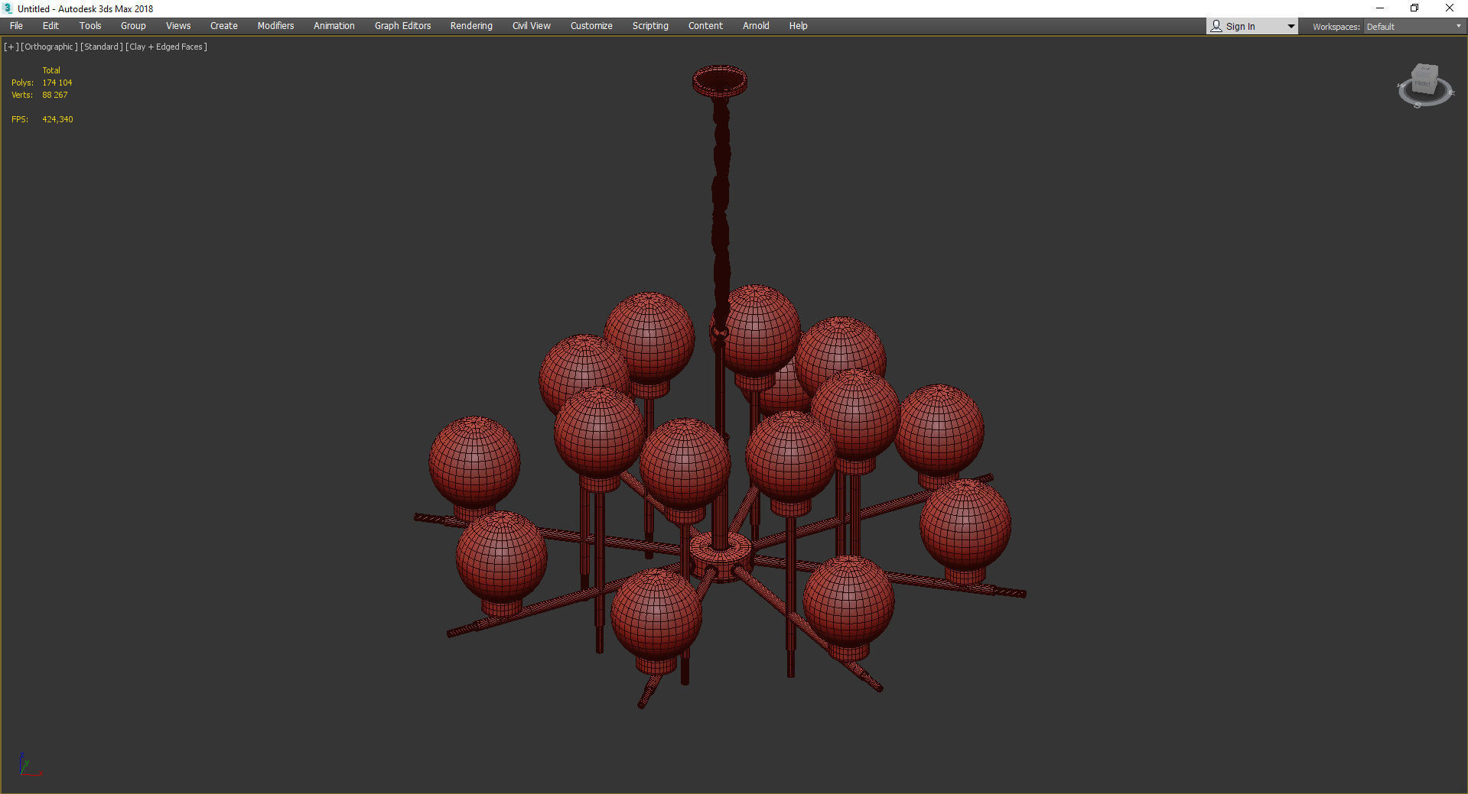Screen dimensions: 1468x794
Task: Open the Clay + Edged Faces shading menu
Action: [167, 47]
